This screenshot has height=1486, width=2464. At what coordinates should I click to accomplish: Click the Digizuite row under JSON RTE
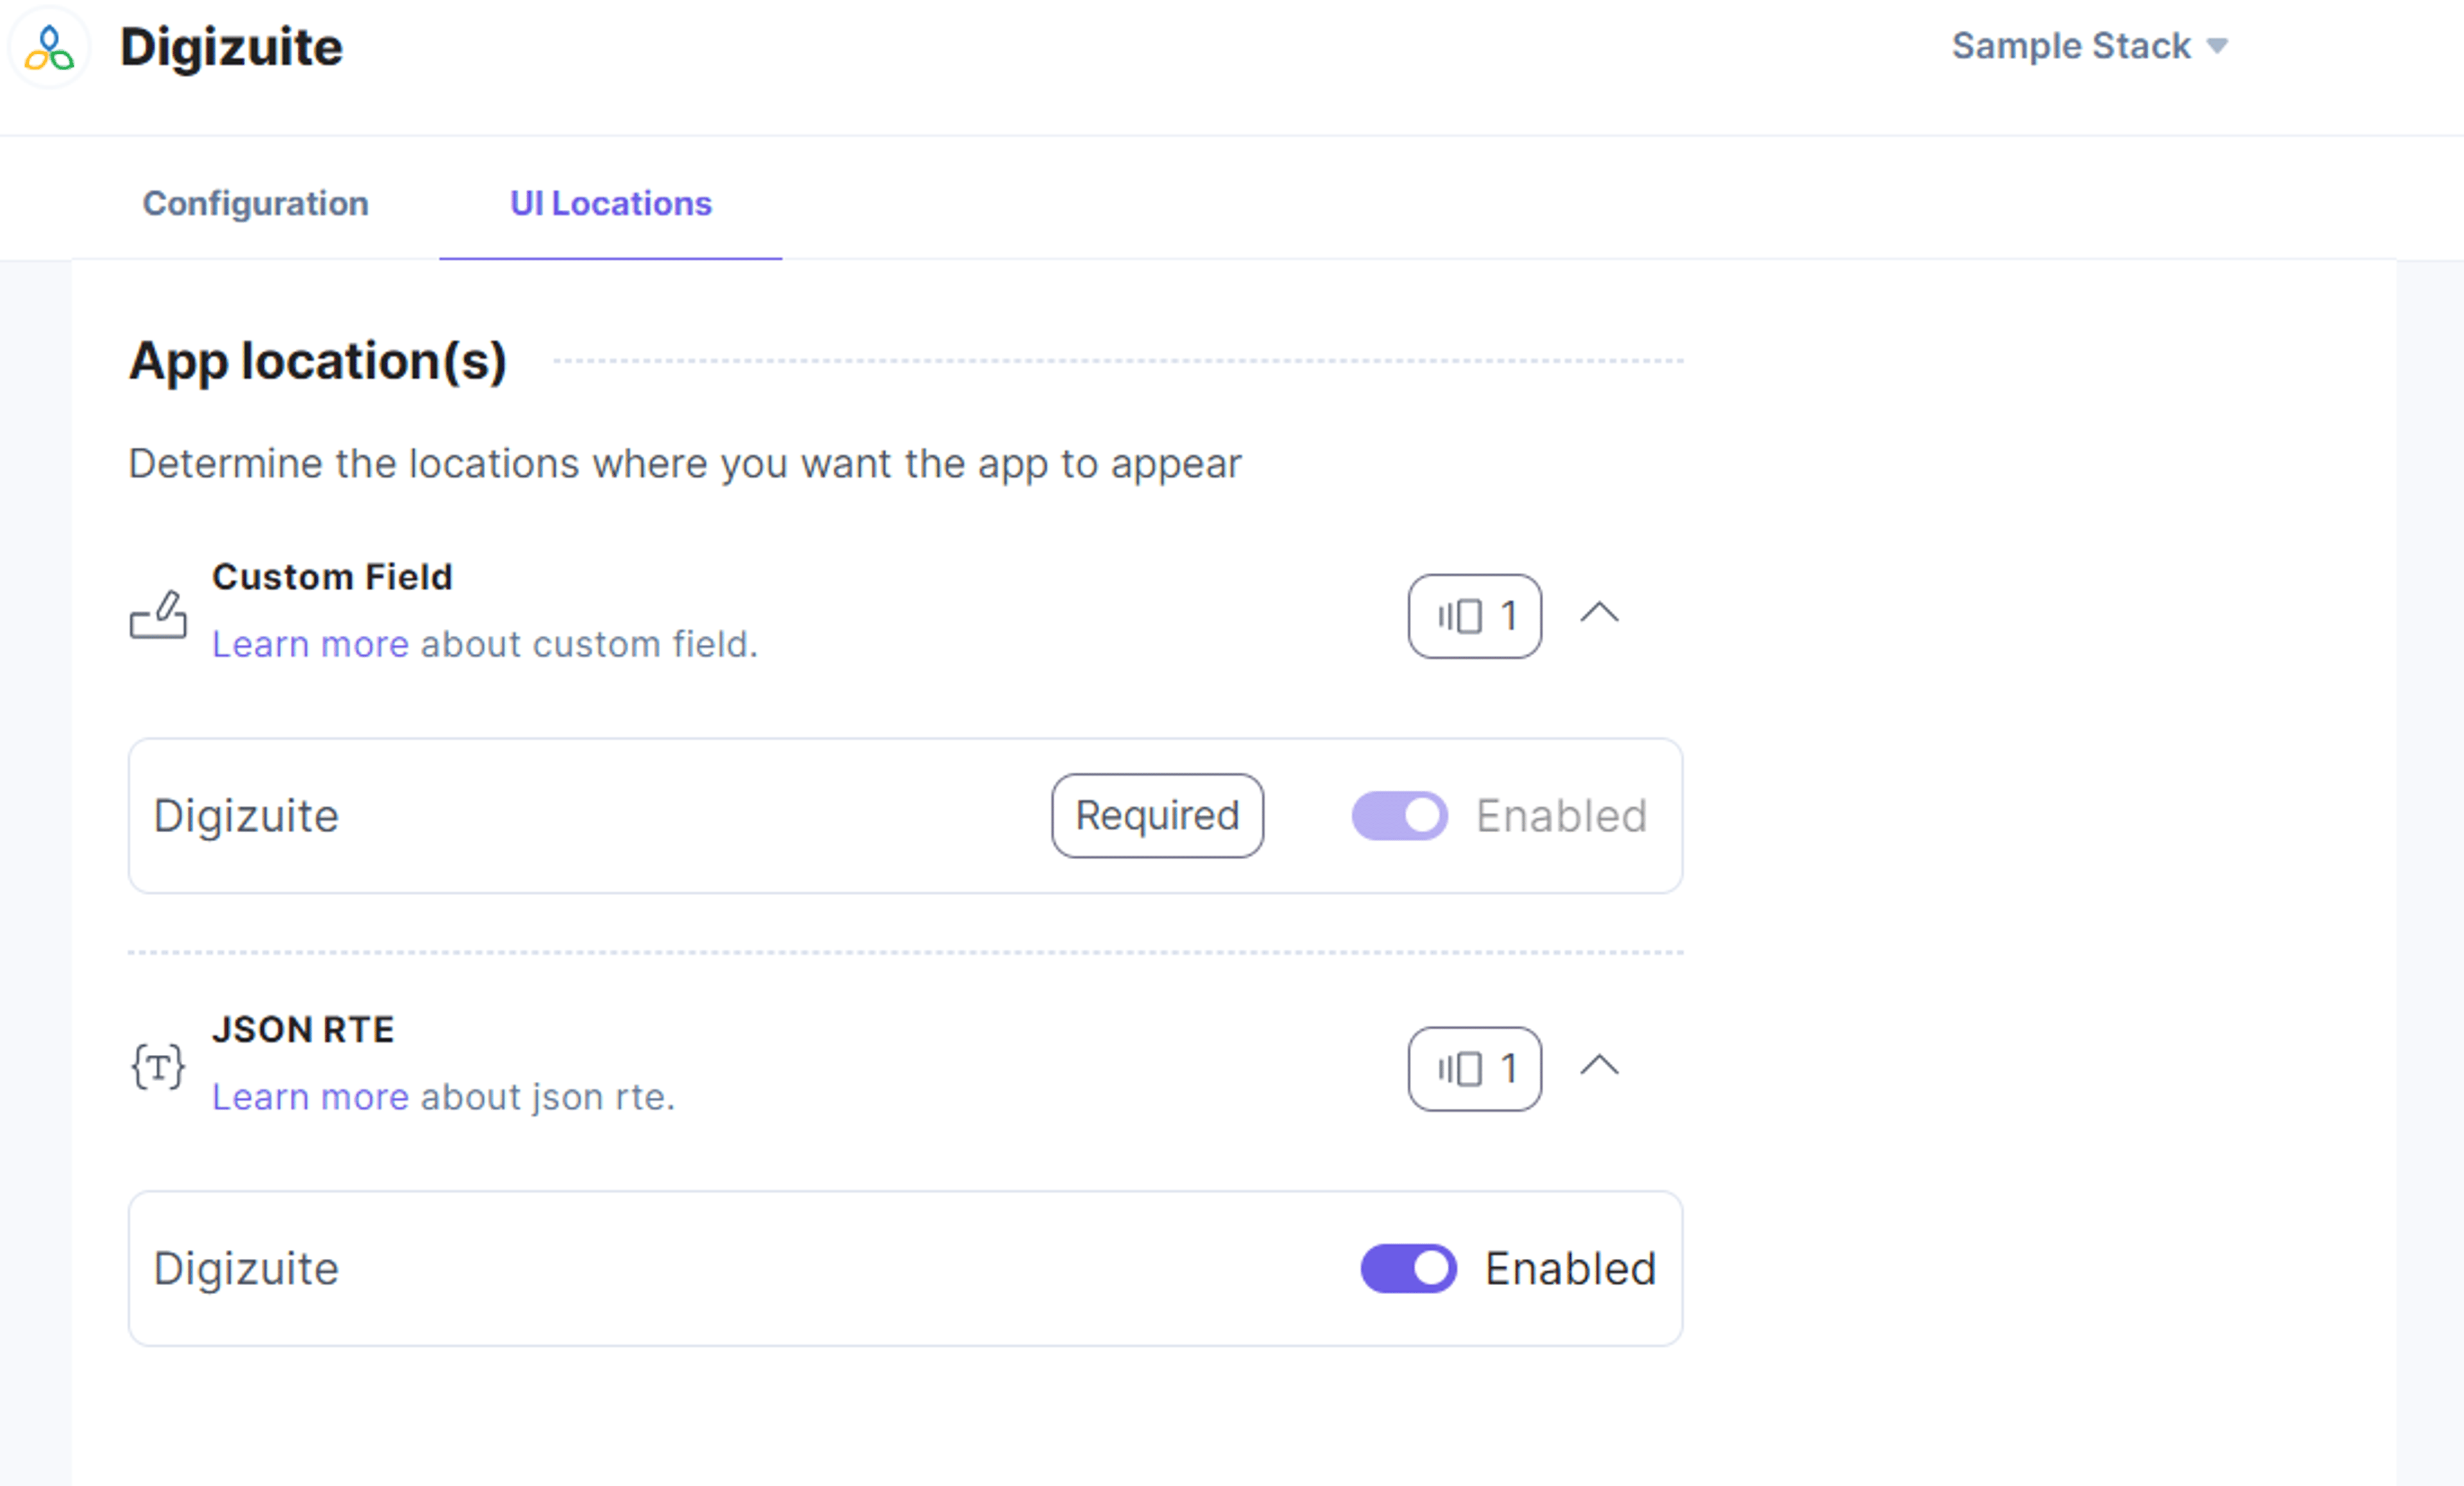[905, 1268]
